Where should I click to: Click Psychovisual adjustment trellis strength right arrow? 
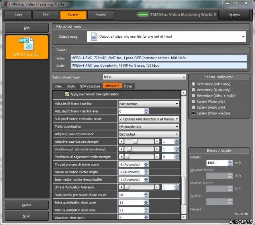coord(157,157)
